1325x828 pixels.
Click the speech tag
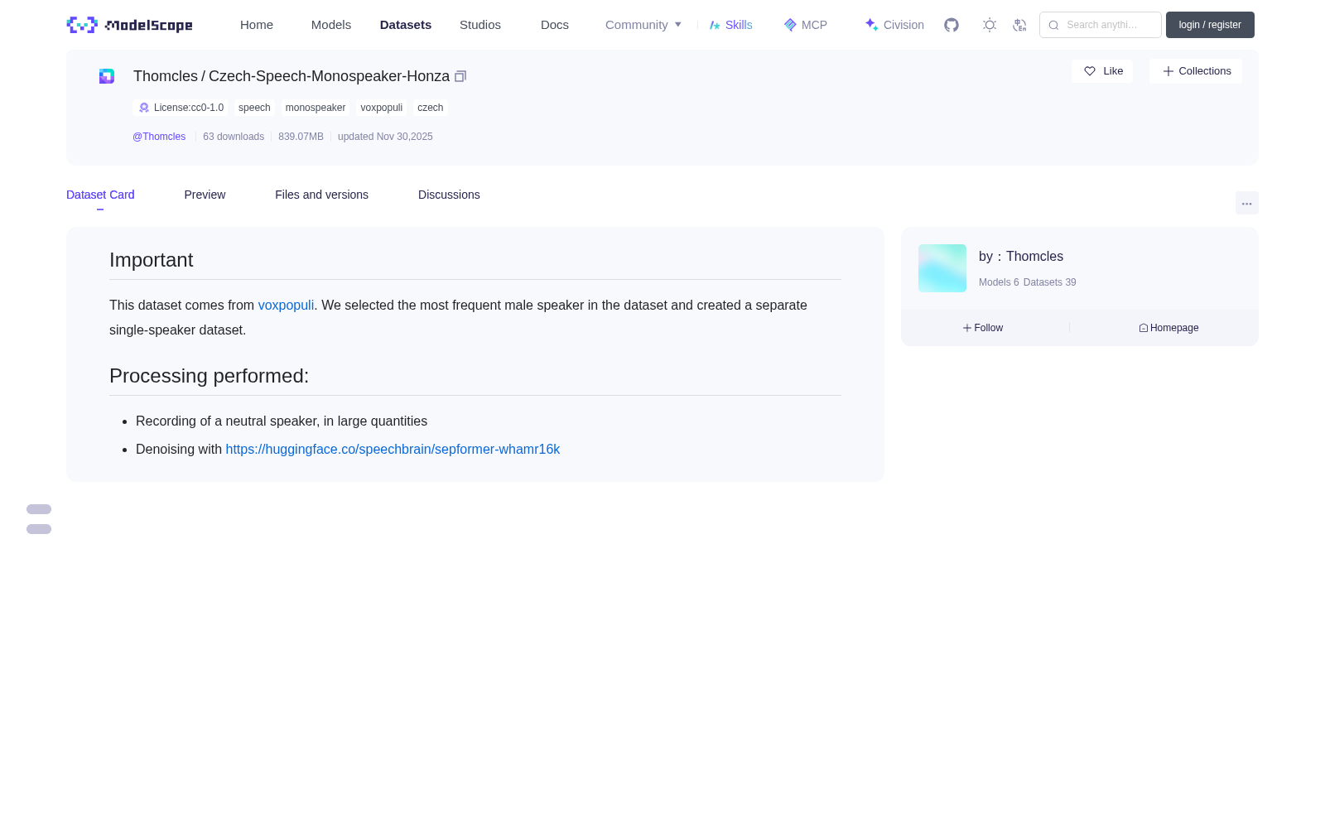(x=254, y=108)
